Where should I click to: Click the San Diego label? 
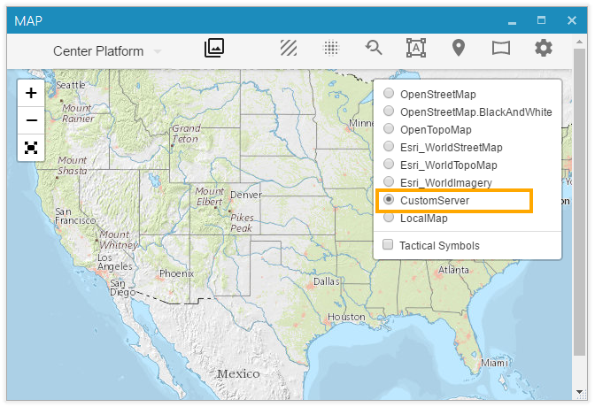[x=122, y=288]
